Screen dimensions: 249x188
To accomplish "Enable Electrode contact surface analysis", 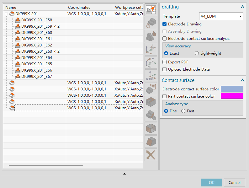I will click(165, 39).
